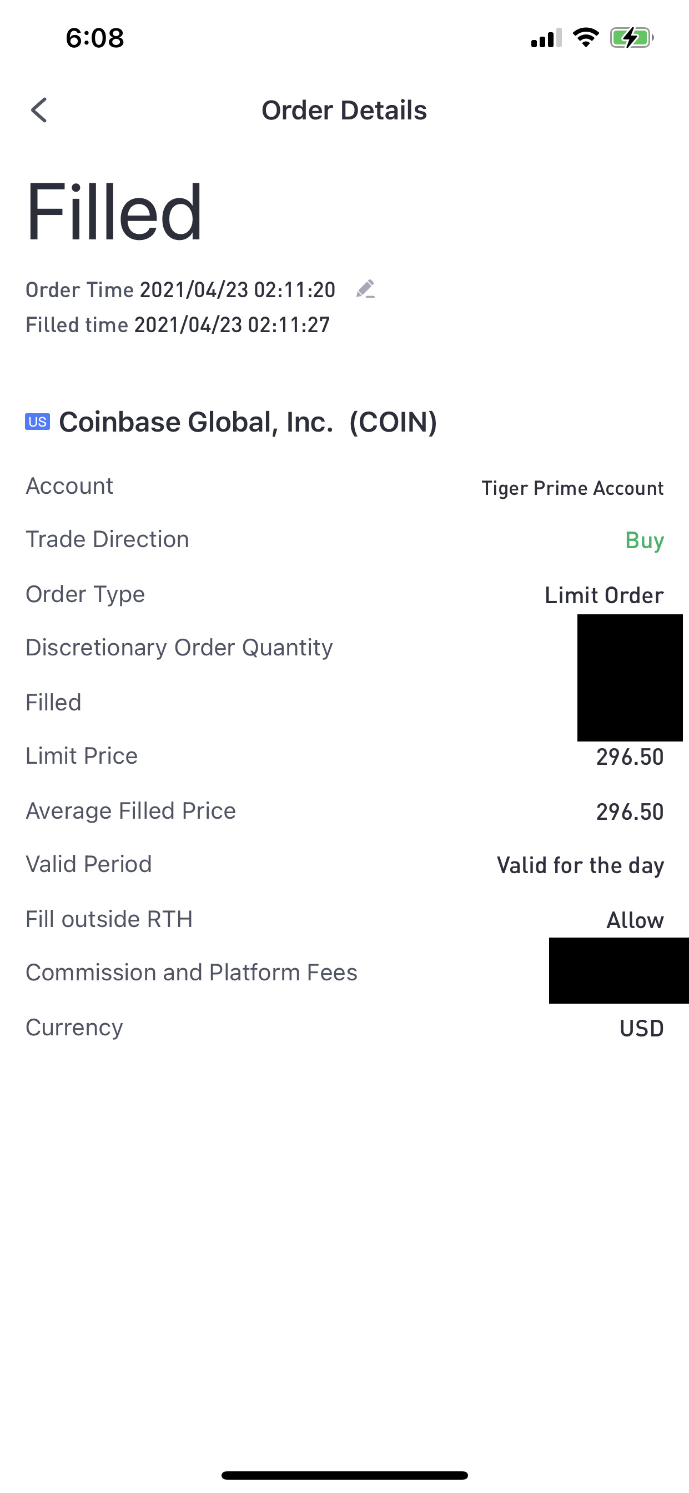Tap the Filled time timestamp line
The height and width of the screenshot is (1493, 689).
(178, 324)
